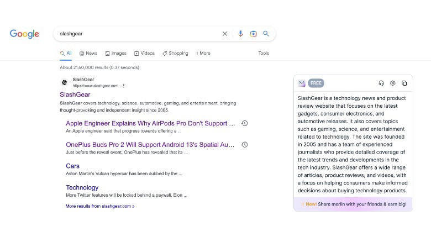Open Google Lens camera search icon

(x=253, y=34)
